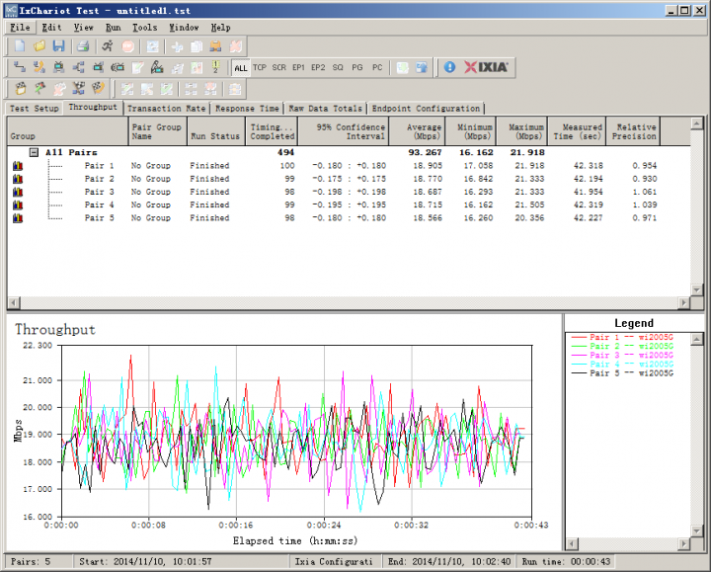Screen dimensions: 711x572
Task: Toggle the SCR filter button
Action: coord(278,67)
